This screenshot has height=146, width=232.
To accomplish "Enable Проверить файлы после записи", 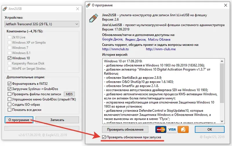I will [10, 94].
